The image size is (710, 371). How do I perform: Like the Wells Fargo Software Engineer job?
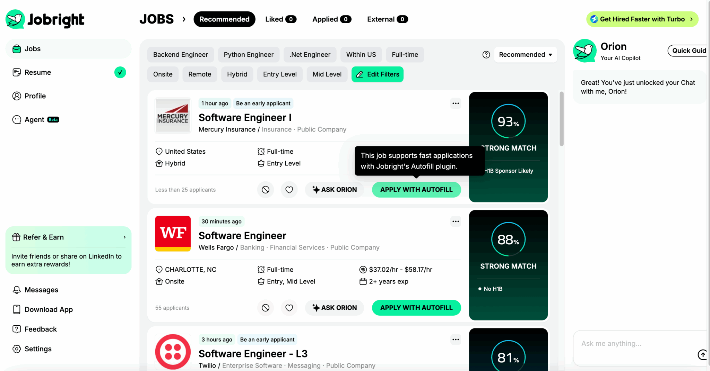pos(289,308)
